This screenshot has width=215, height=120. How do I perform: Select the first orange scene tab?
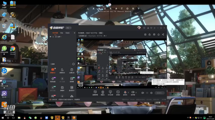click(55, 33)
